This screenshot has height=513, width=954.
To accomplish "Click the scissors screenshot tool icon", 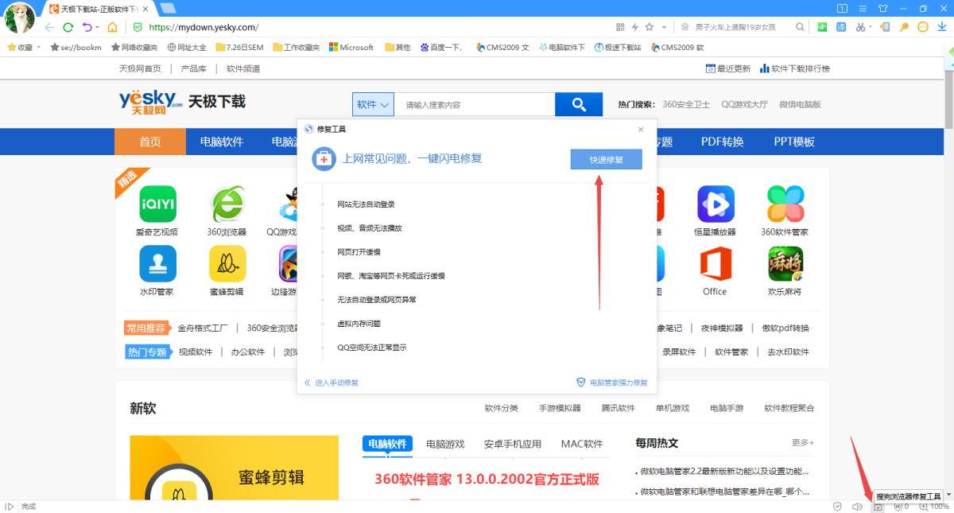I will click(x=860, y=27).
